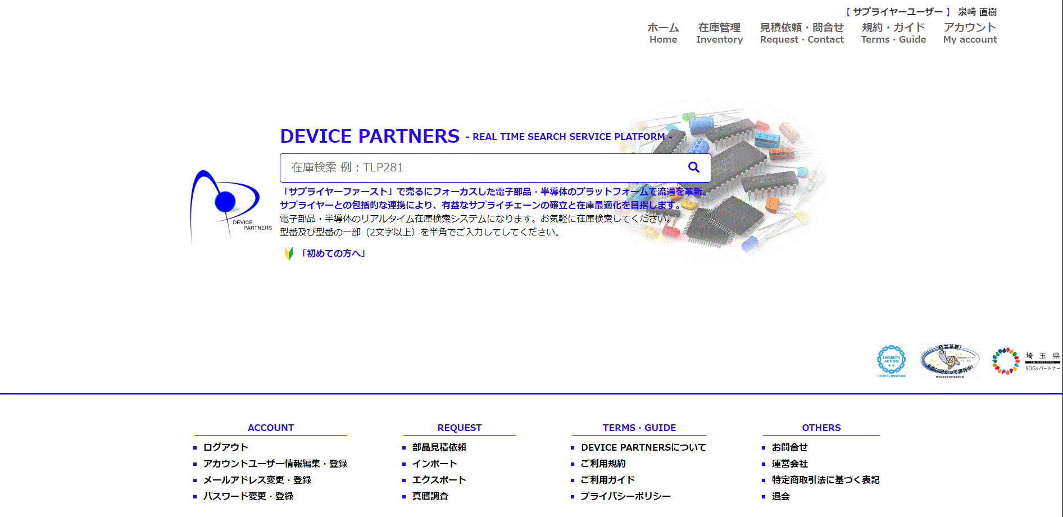Open Terms · Guide menu
The height and width of the screenshot is (517, 1063).
point(893,33)
